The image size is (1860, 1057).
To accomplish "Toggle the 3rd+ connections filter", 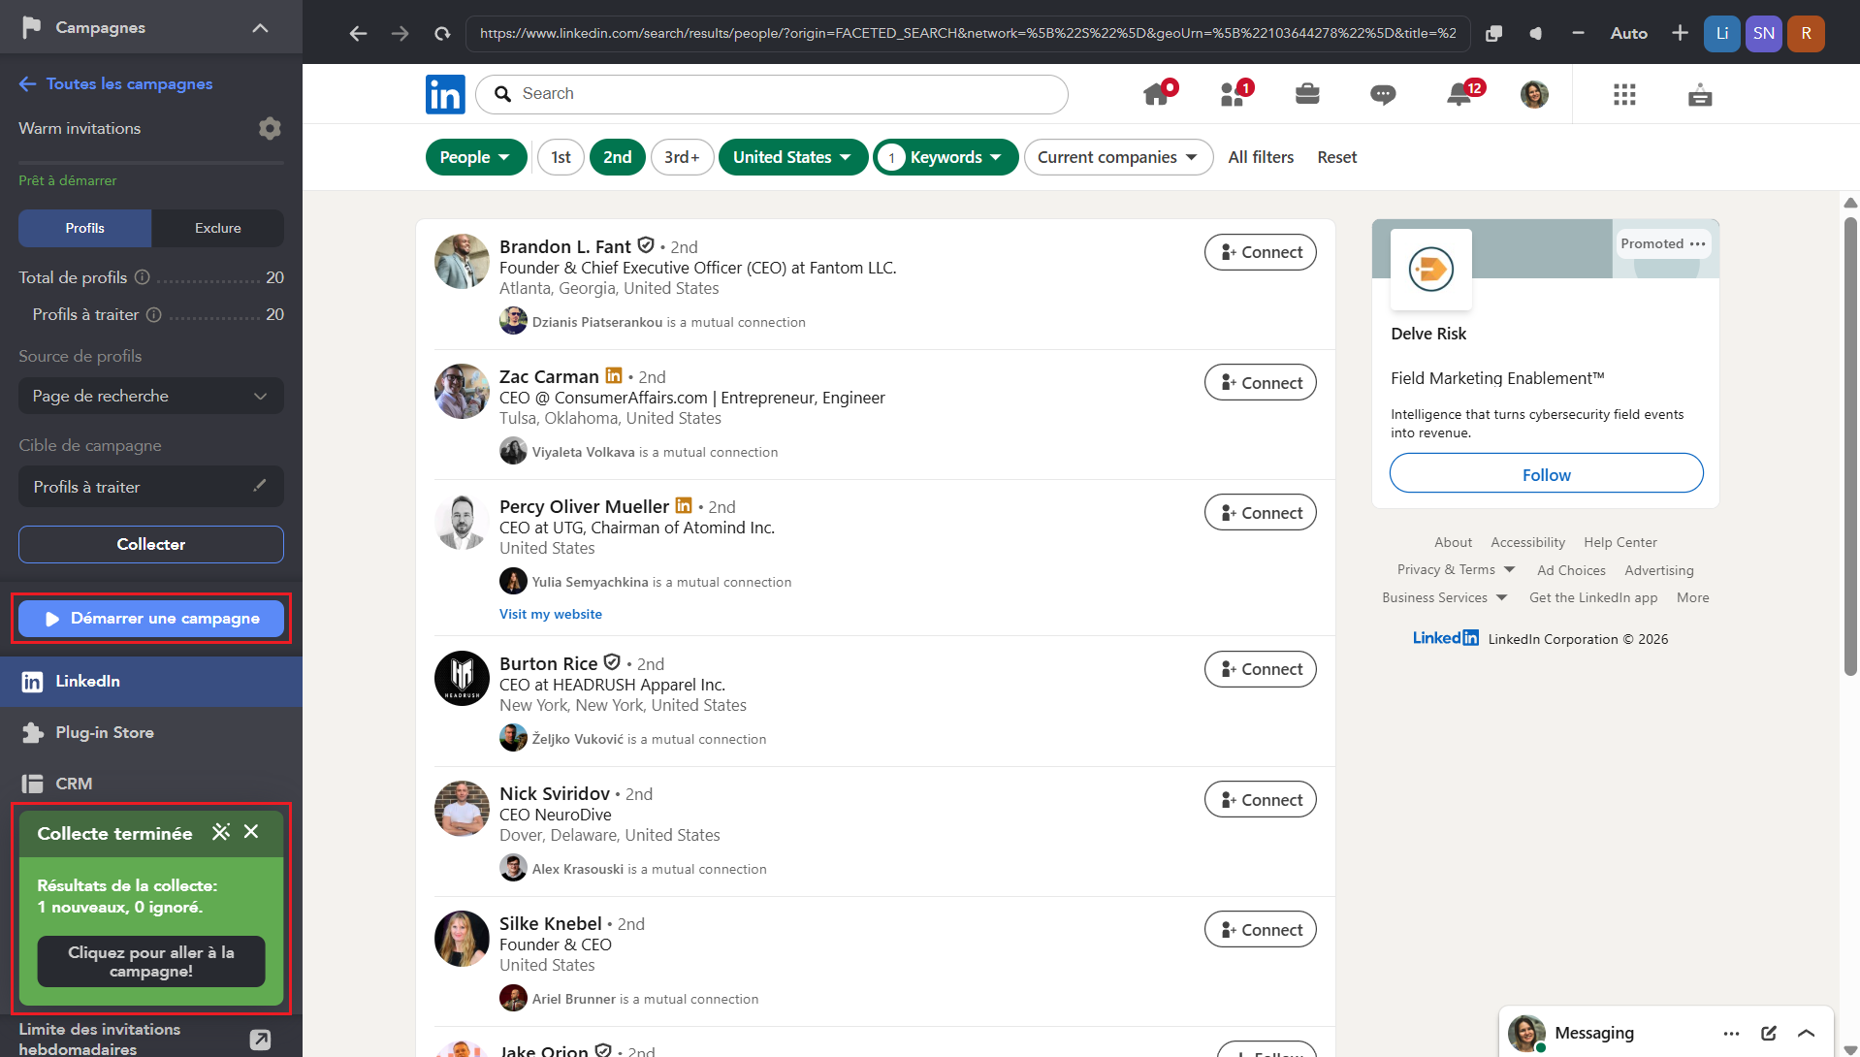I will pyautogui.click(x=682, y=157).
